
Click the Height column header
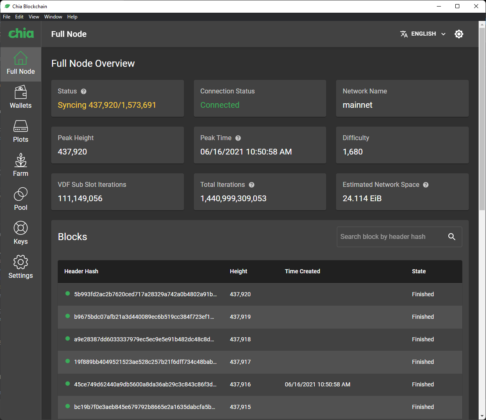tap(238, 271)
